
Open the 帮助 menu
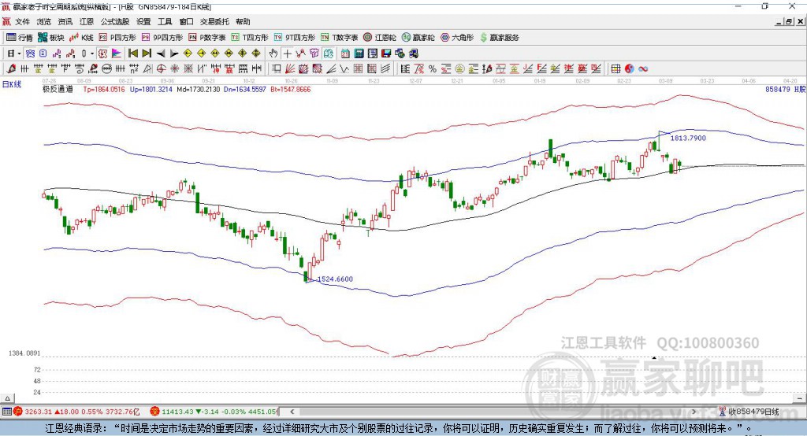(243, 21)
